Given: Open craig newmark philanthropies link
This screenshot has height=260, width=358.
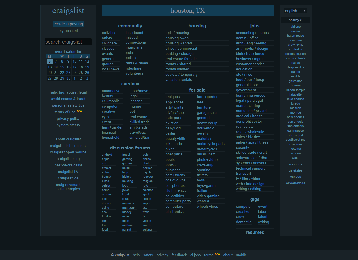Looking at the screenshot, I should (68, 187).
